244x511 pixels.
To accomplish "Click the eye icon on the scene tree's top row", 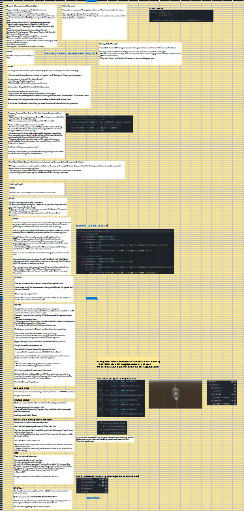I will (235, 382).
